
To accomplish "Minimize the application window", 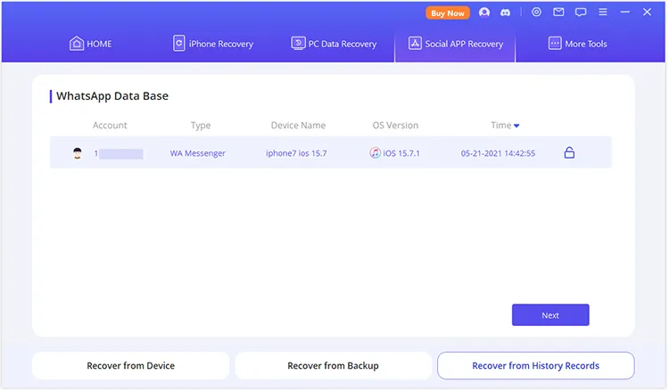I will pos(624,12).
